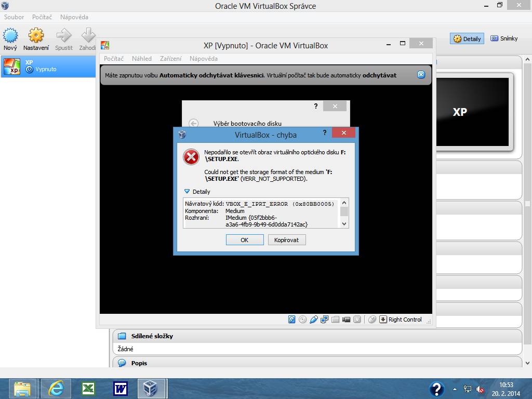The image size is (532, 399).
Task: Click the shared folders indicator in status bar
Action: (335, 320)
